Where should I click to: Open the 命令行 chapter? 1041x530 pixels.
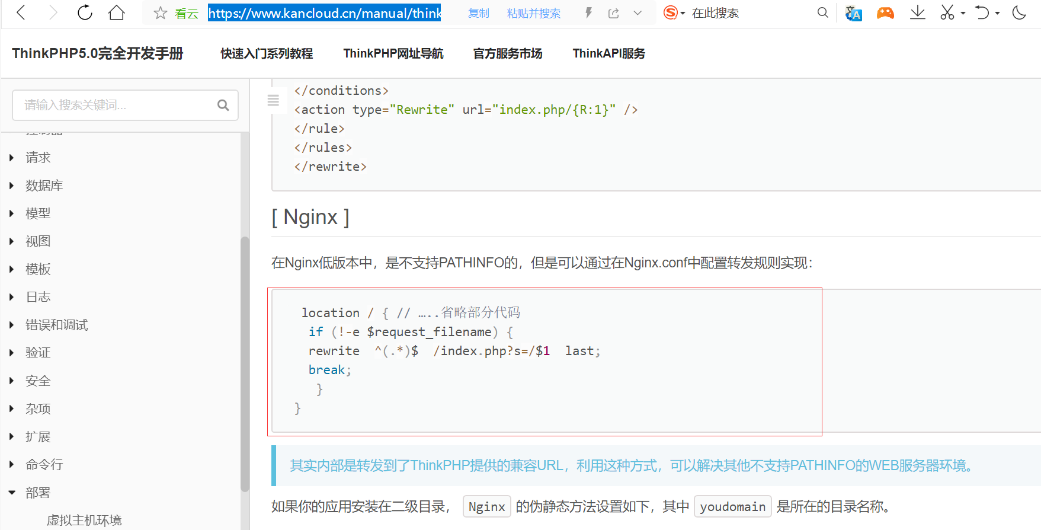(44, 464)
